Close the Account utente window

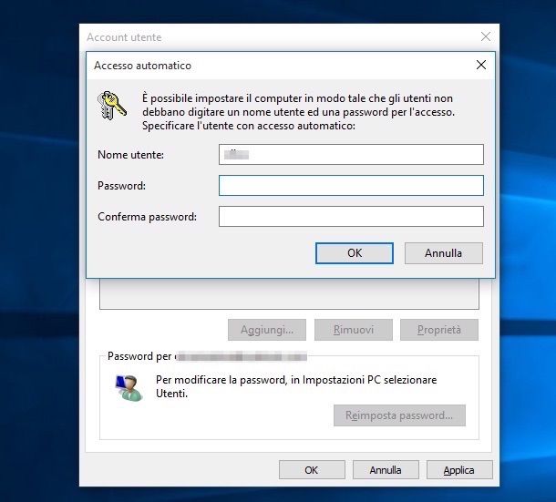pyautogui.click(x=486, y=36)
